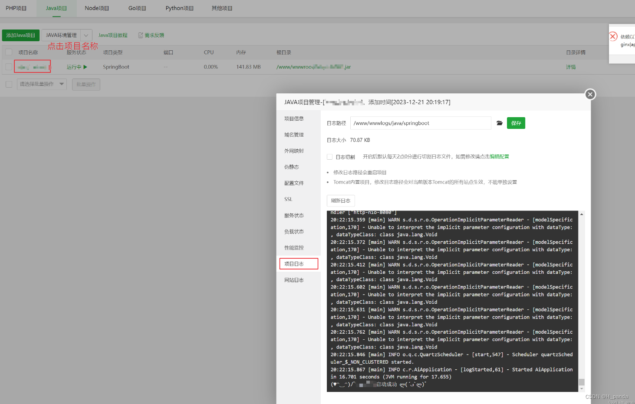Go to the Go项目 tab

[137, 8]
